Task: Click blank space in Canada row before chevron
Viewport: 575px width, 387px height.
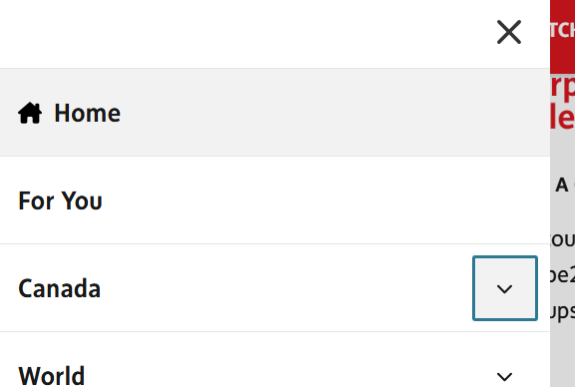Action: (287, 288)
